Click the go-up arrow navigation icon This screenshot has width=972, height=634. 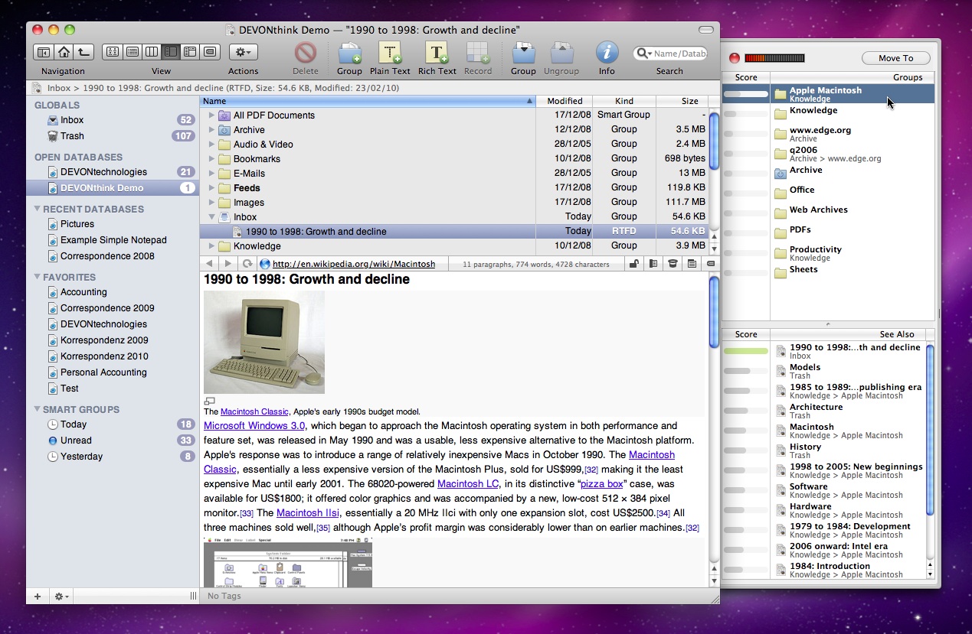pos(83,52)
